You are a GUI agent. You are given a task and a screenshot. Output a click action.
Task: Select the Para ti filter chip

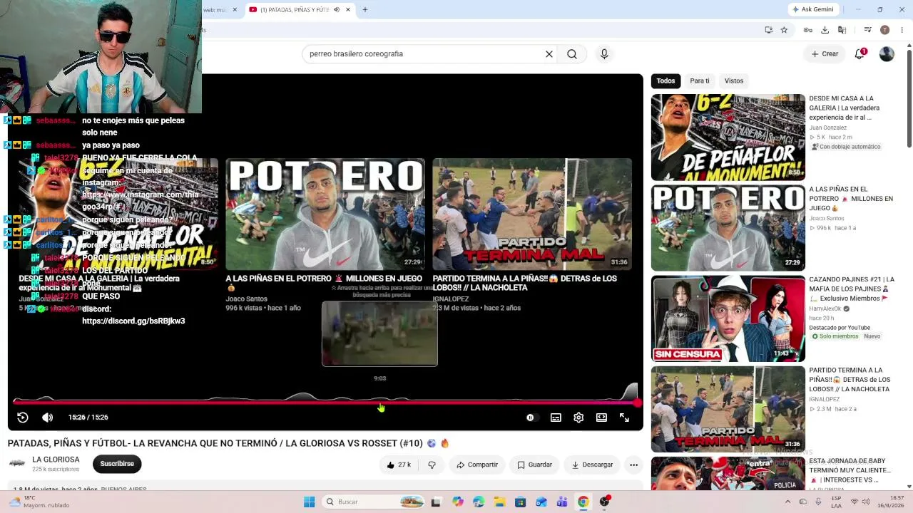(700, 81)
